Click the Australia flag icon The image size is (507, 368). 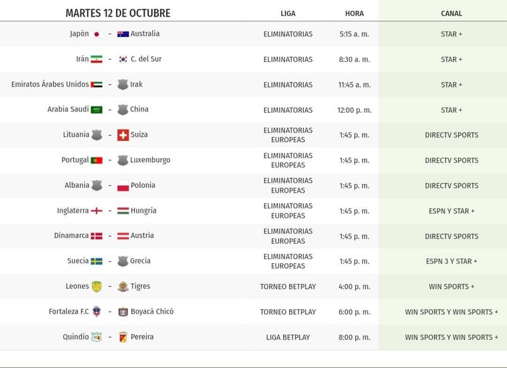tap(123, 34)
